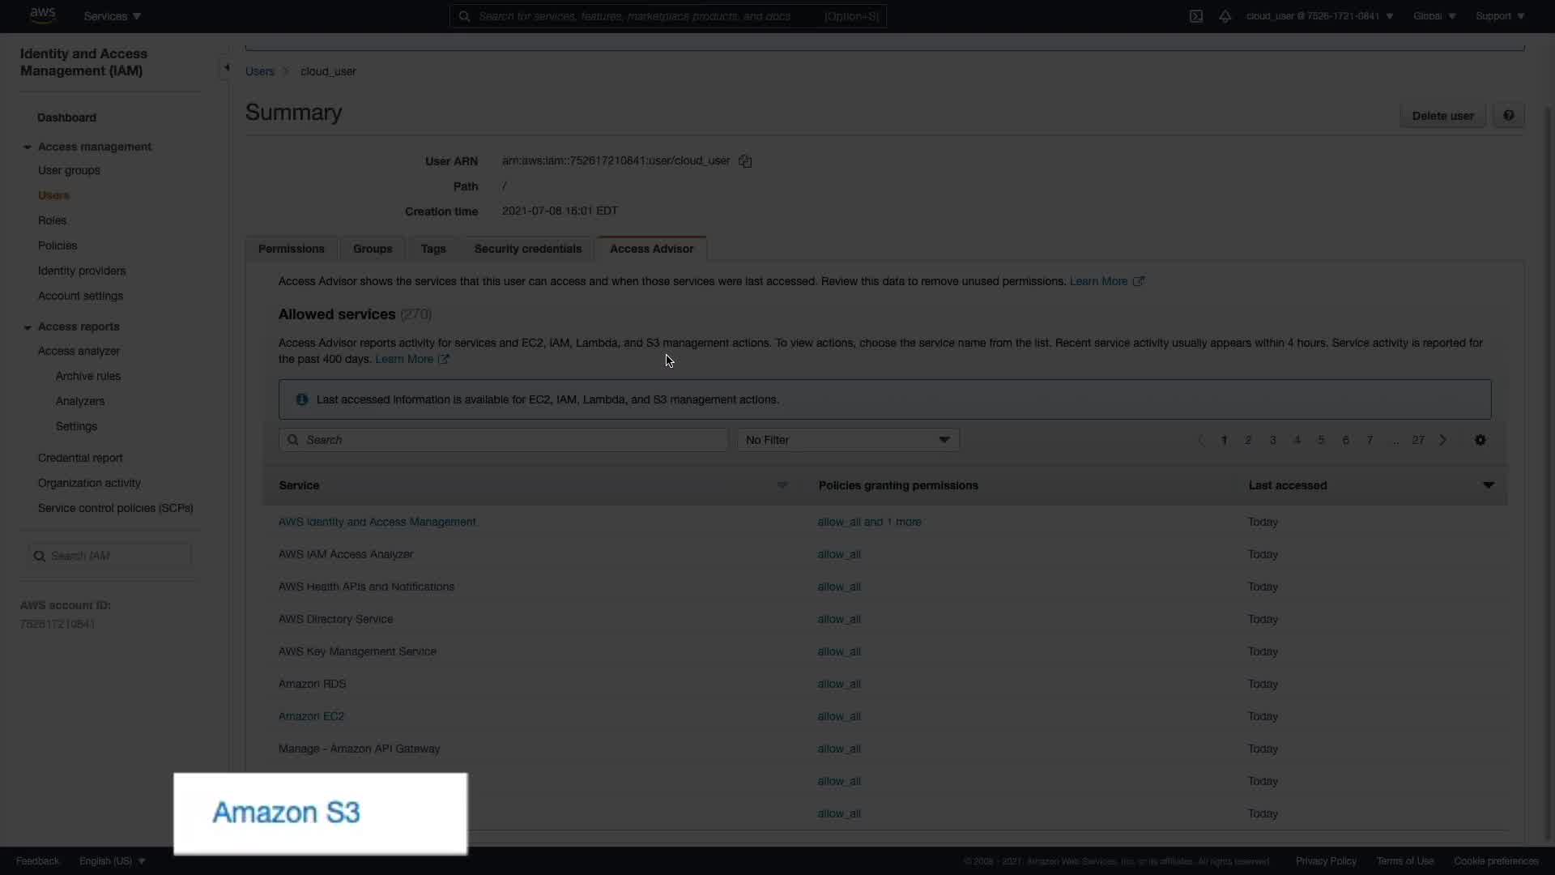Open table settings gear icon
The height and width of the screenshot is (875, 1555).
pyautogui.click(x=1480, y=440)
